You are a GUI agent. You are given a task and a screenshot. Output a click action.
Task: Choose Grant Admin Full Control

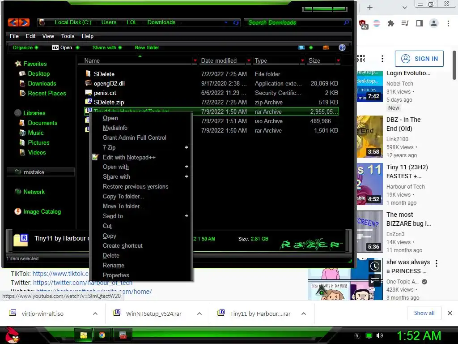[x=134, y=138]
